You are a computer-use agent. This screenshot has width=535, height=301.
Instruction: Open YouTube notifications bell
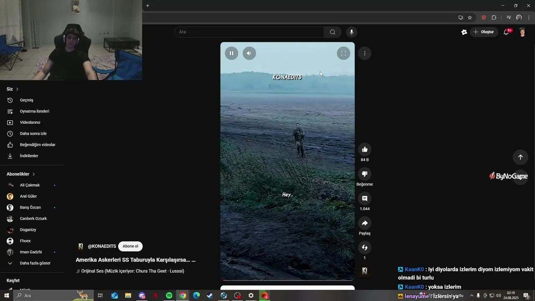point(506,32)
